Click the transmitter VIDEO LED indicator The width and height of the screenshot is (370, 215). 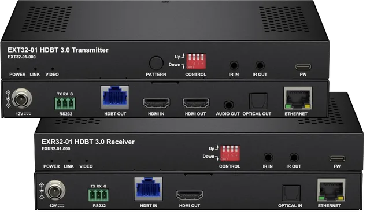pos(53,69)
